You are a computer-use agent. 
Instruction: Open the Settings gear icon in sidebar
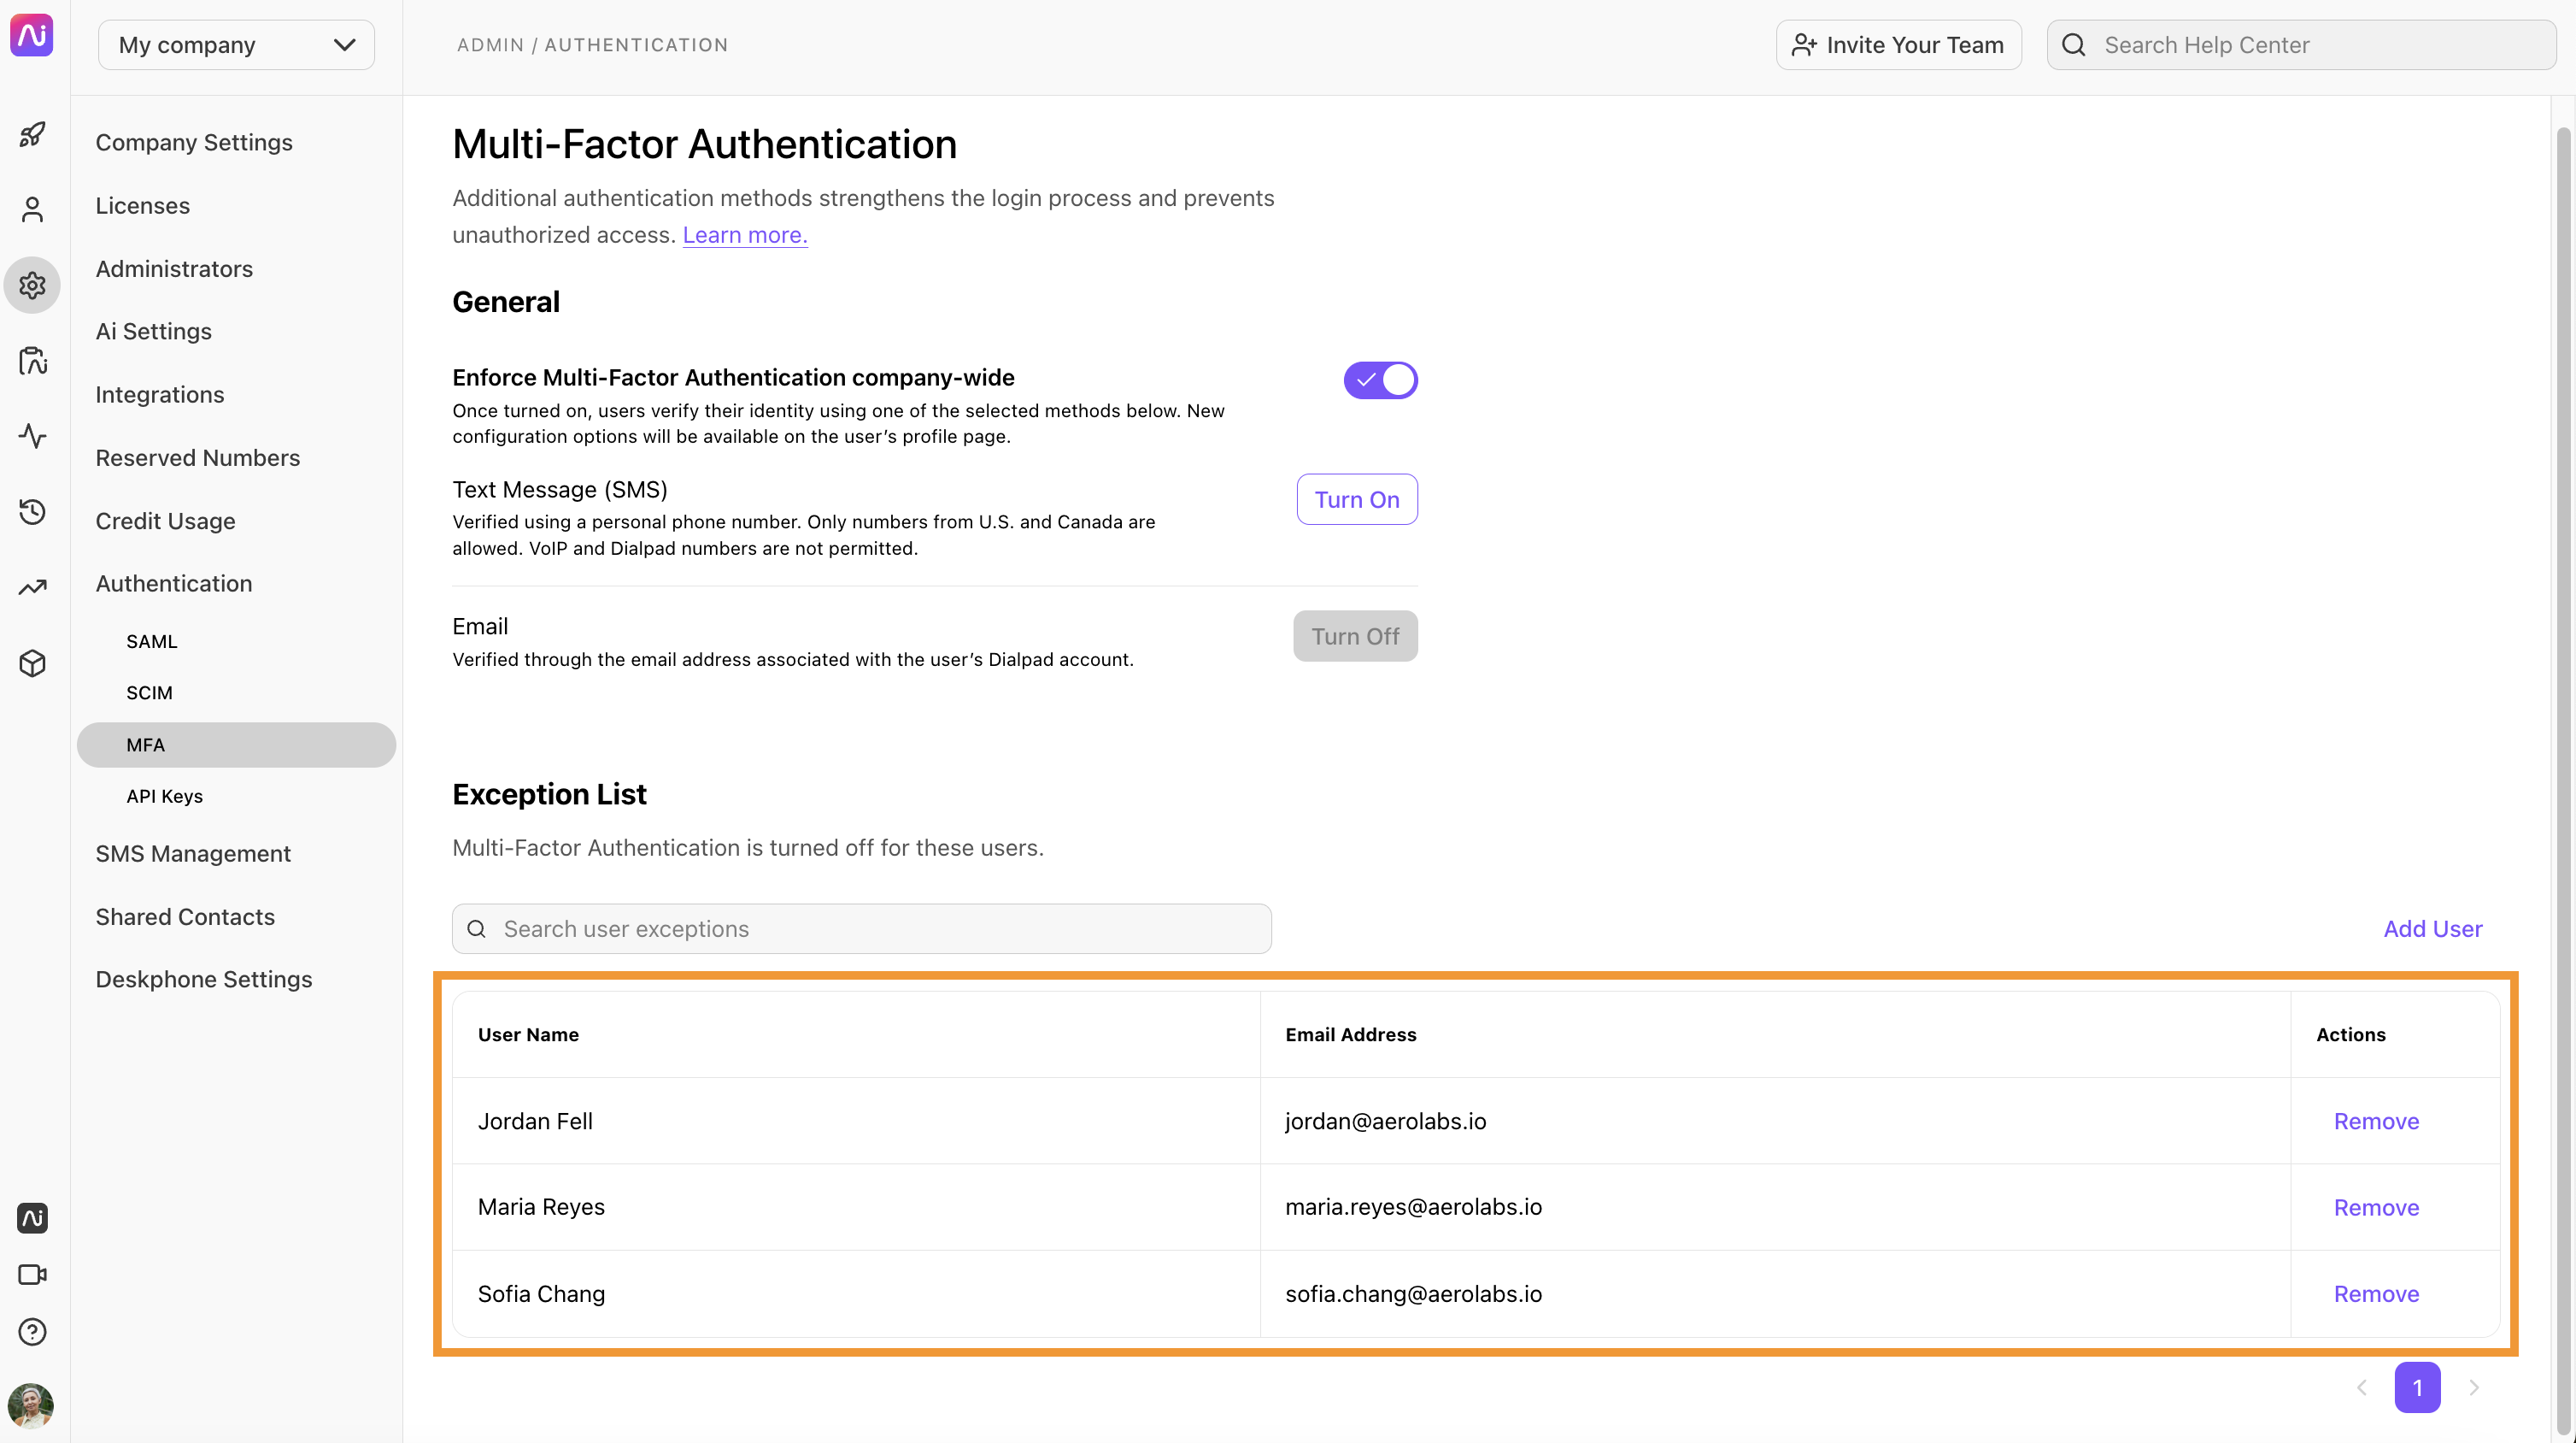(33, 285)
